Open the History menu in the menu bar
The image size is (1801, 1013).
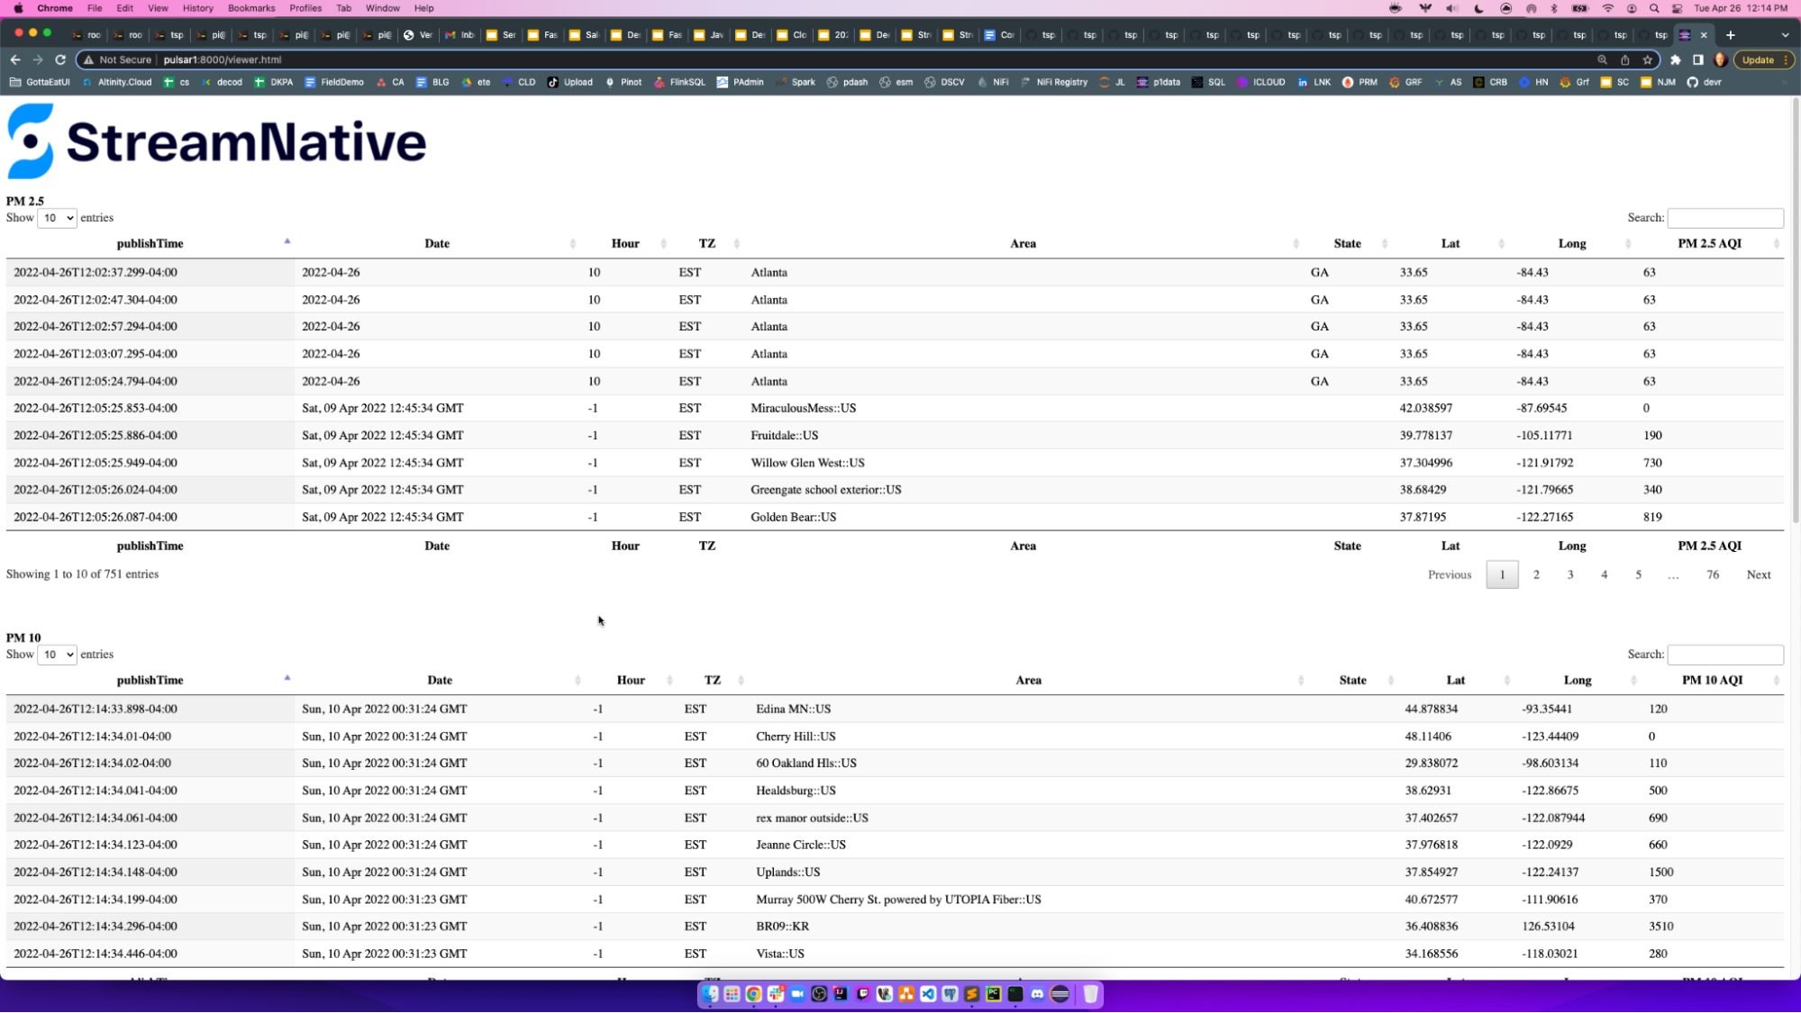198,8
